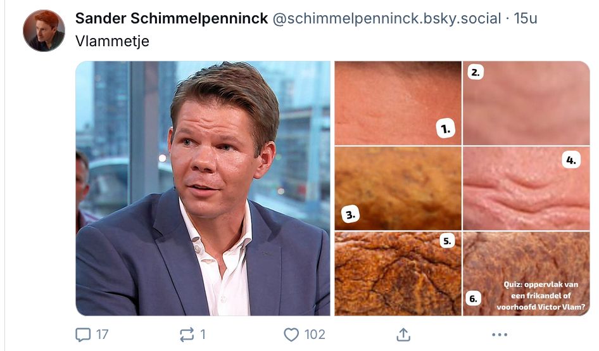Click the reply count showing 17
The image size is (599, 351).
pos(102,334)
